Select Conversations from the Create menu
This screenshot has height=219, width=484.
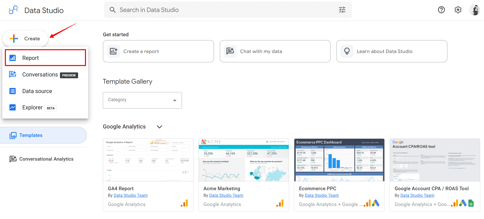(x=45, y=74)
